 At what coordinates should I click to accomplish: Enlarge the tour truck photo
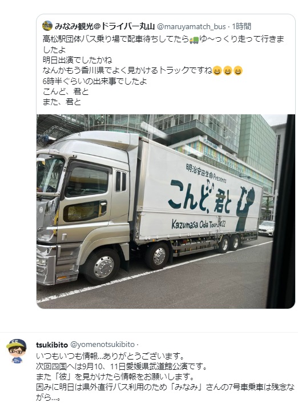(166, 212)
